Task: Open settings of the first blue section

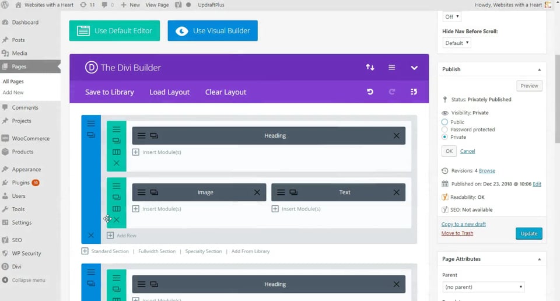Action: pyautogui.click(x=91, y=124)
